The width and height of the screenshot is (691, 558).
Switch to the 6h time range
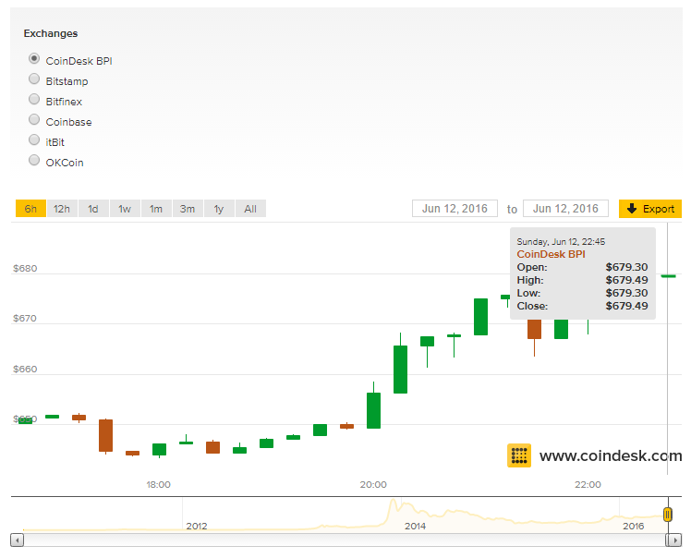tap(30, 209)
